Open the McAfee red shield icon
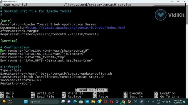The image size is (188, 105). 105,102
